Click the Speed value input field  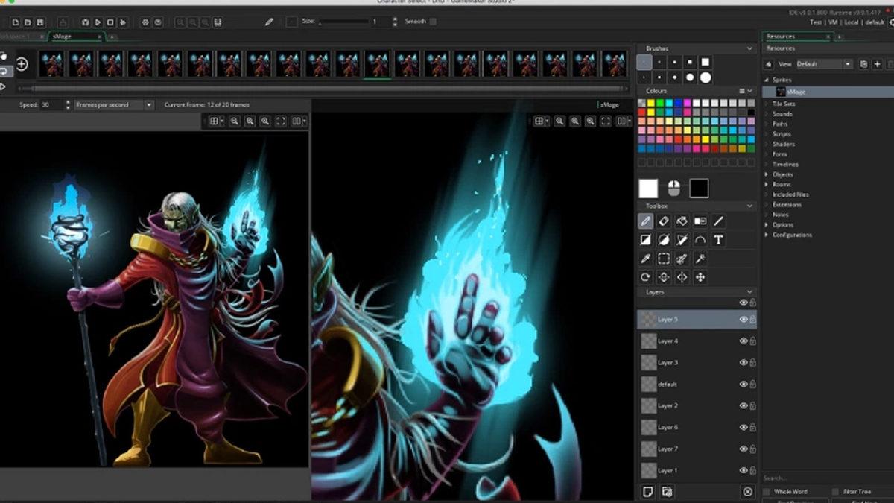click(52, 105)
